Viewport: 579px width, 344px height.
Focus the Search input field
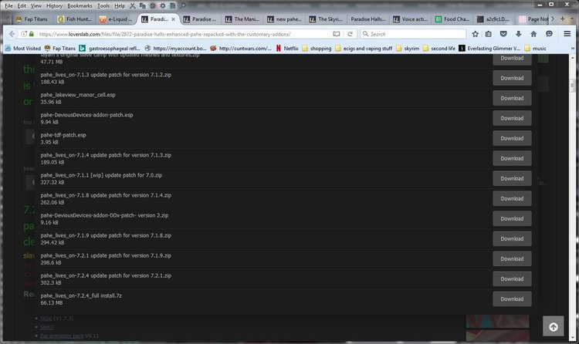click(x=413, y=34)
